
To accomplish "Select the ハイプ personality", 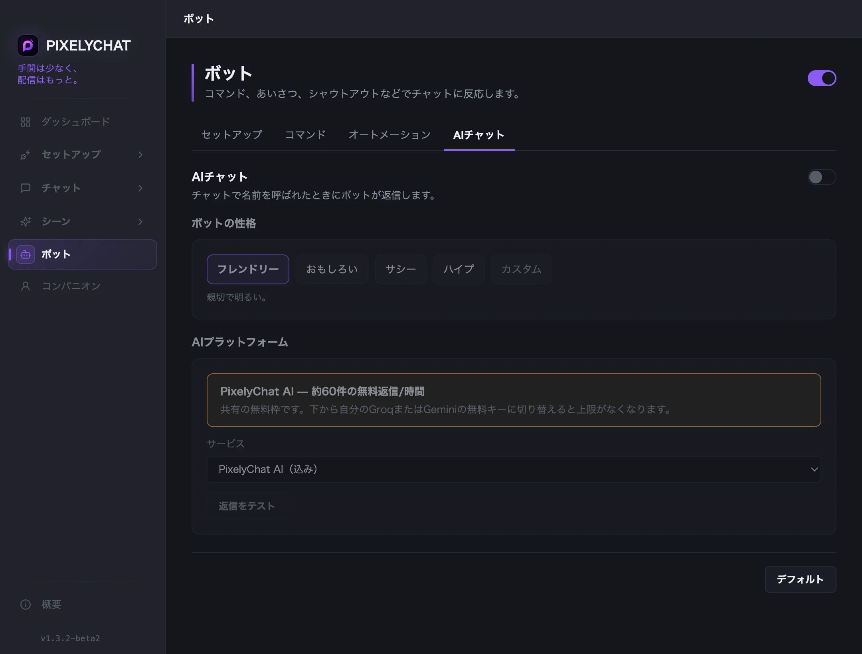I will (x=459, y=269).
